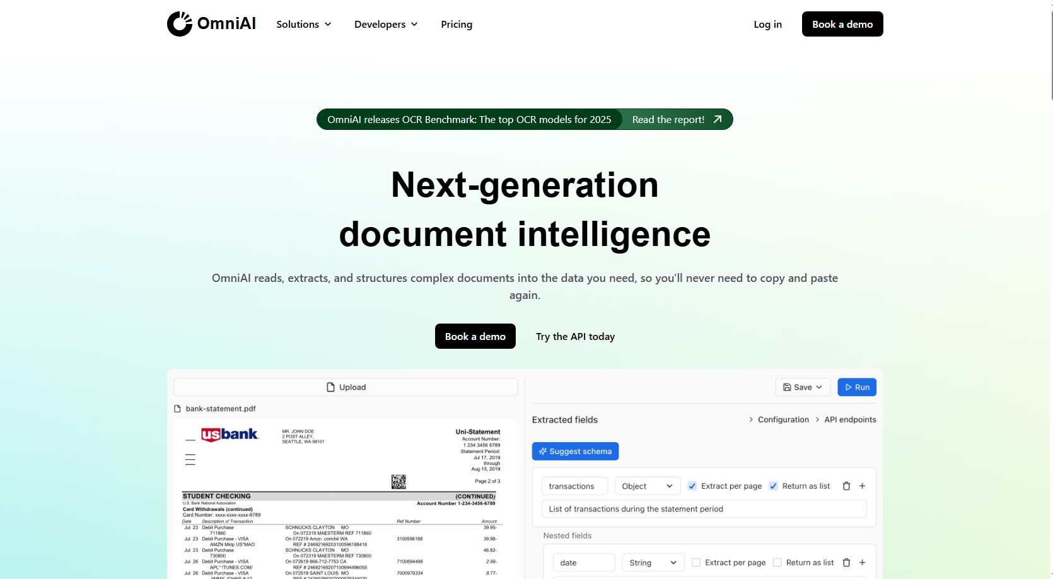This screenshot has height=579, width=1053.
Task: Delete the transactions field with trash icon
Action: click(x=846, y=486)
